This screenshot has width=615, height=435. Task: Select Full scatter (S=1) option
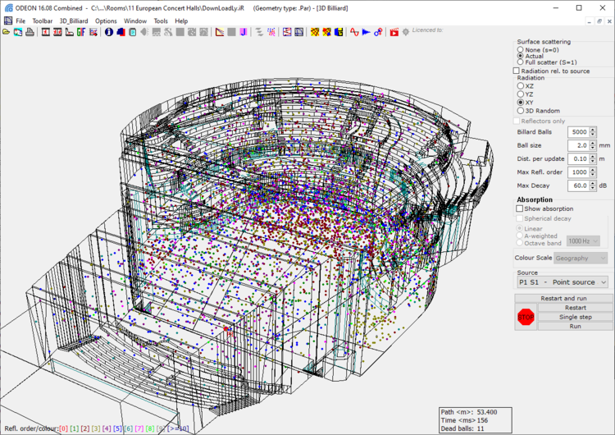click(520, 62)
